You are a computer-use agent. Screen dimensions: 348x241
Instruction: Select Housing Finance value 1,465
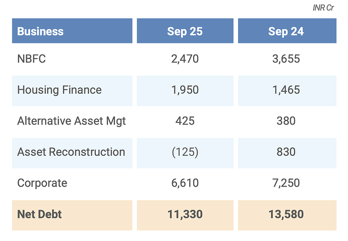(x=285, y=90)
